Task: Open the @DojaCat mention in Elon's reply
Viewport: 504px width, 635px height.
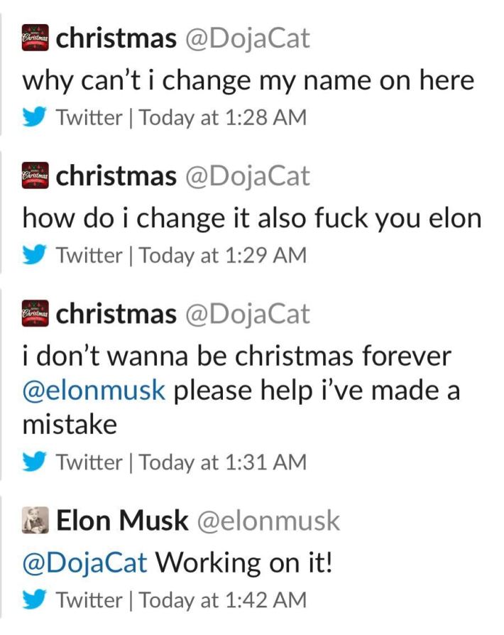Action: click(x=85, y=563)
